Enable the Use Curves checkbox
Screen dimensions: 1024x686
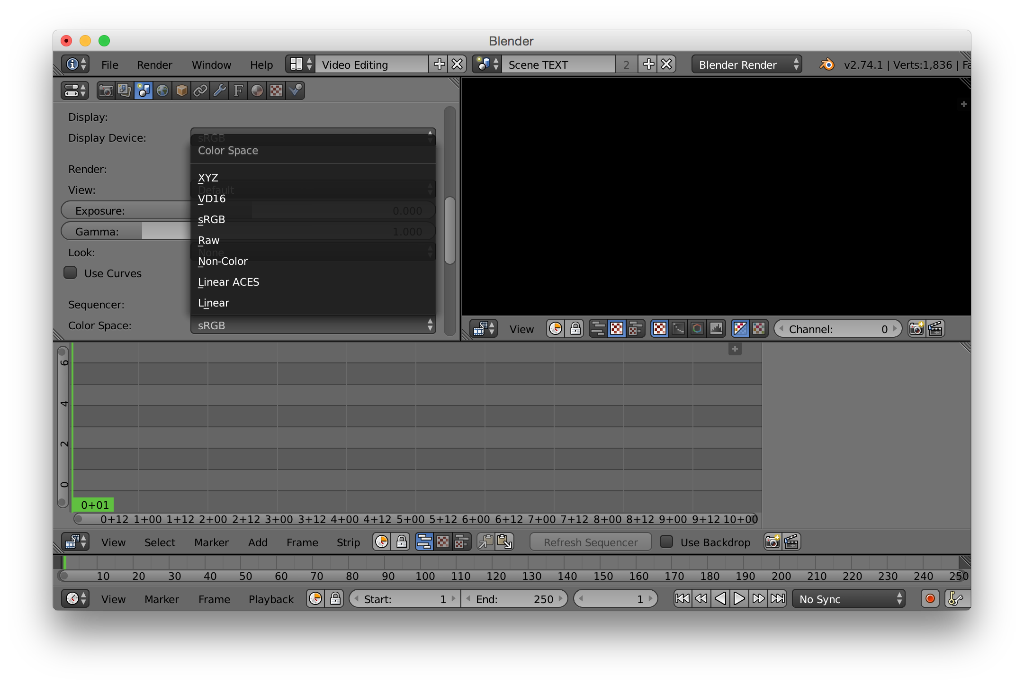tap(70, 272)
